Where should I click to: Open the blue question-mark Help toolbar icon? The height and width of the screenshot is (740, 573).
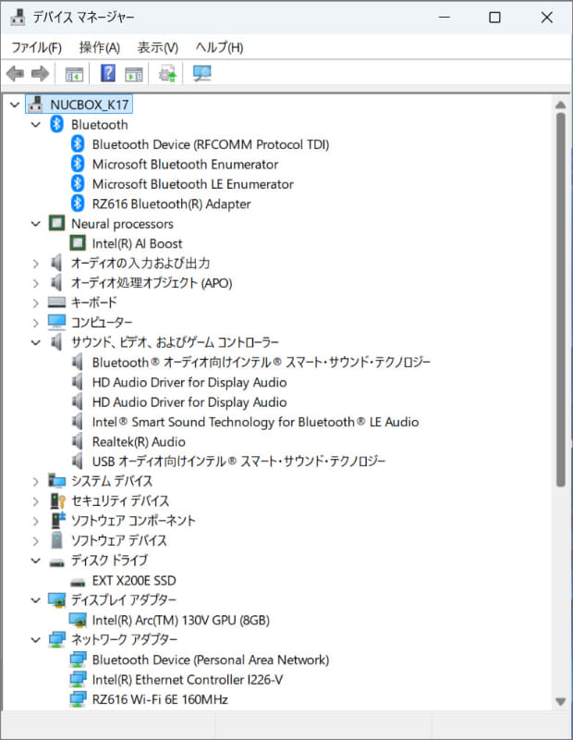(108, 73)
